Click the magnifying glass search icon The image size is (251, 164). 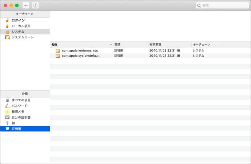coord(199,5)
